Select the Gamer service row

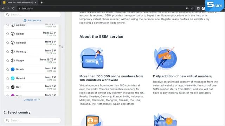tap(31, 34)
